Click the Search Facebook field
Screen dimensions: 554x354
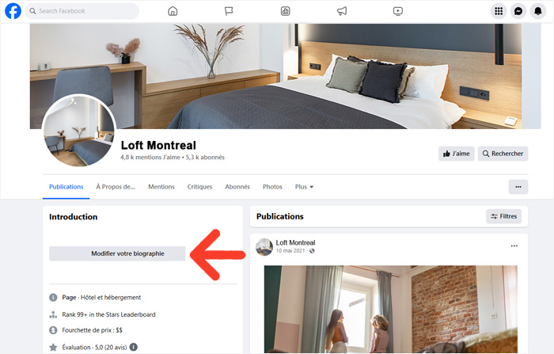pyautogui.click(x=82, y=11)
